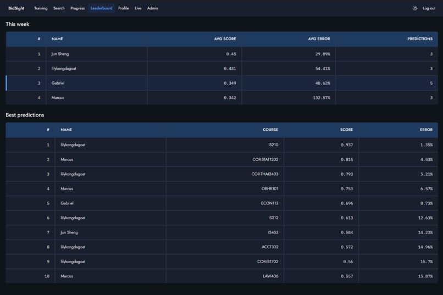This screenshot has height=295, width=443.
Task: Click the 15.7% error value
Action: coord(427,261)
